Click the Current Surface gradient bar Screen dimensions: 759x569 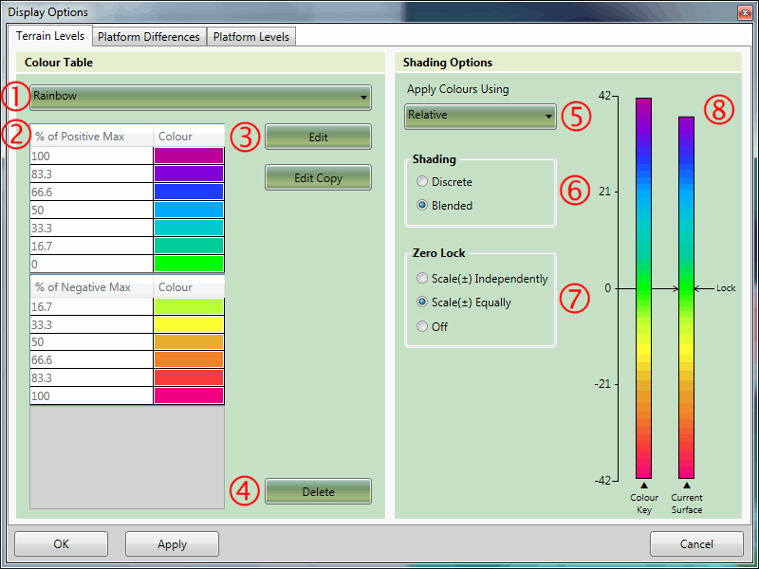tap(686, 298)
